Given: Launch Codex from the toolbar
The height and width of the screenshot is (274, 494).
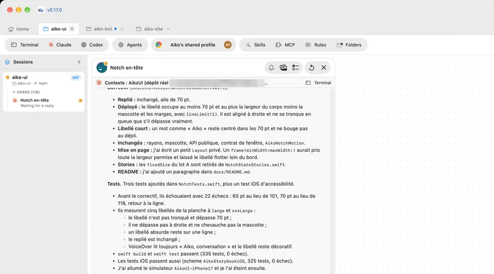Looking at the screenshot, I should (92, 45).
